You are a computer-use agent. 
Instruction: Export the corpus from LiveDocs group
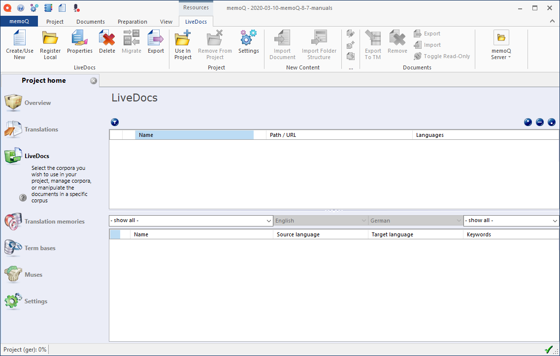tap(156, 42)
